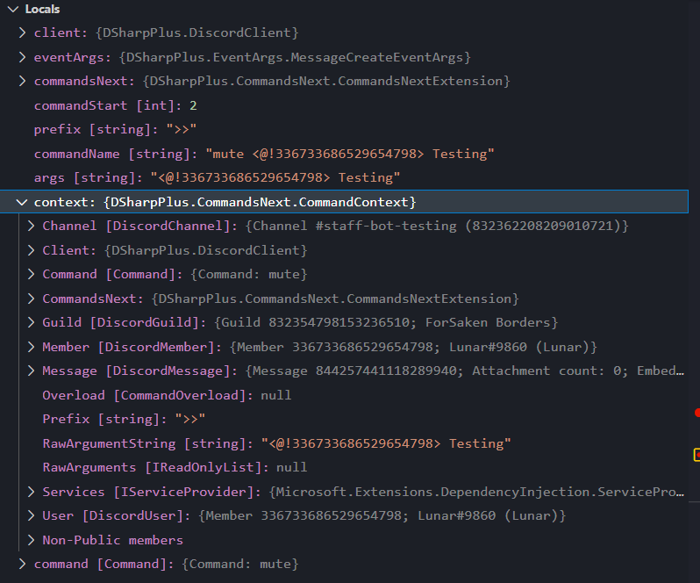700x583 pixels.
Task: Expand the Member DiscordMember property
Action: point(31,347)
